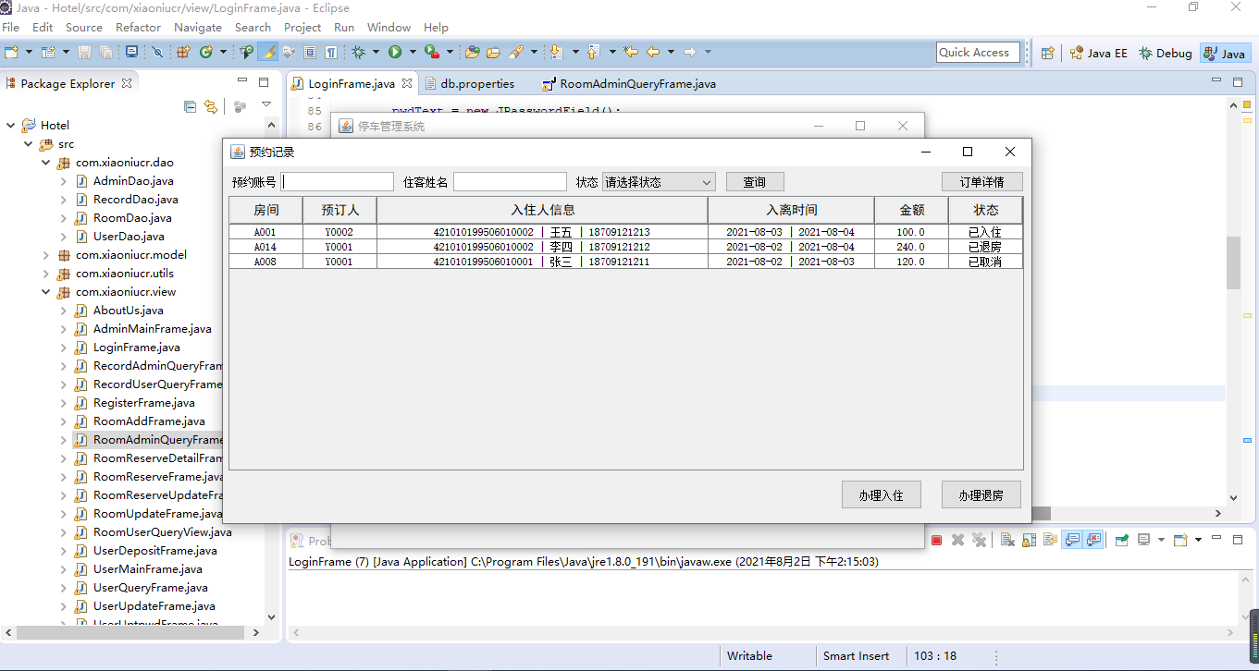This screenshot has width=1259, height=671.
Task: Switch to the Java EE perspective
Action: click(1099, 54)
